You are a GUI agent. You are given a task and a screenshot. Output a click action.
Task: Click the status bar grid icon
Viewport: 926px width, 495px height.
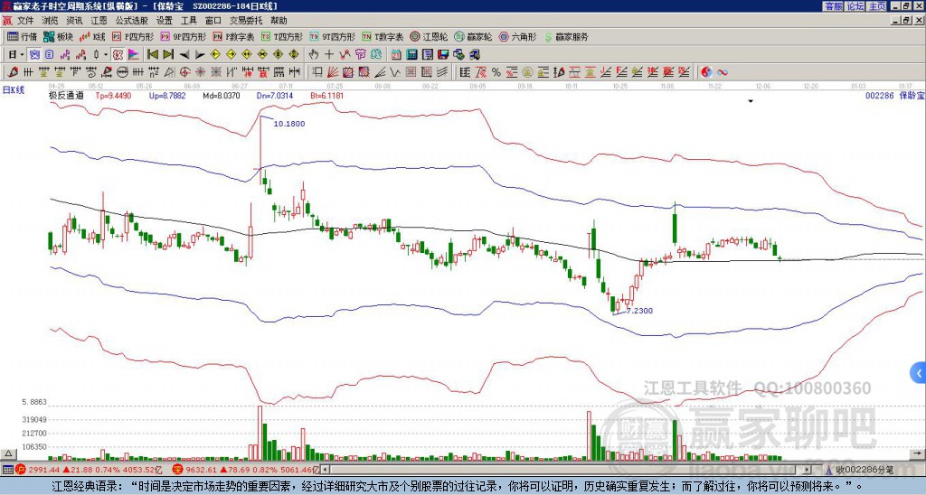(x=7, y=470)
